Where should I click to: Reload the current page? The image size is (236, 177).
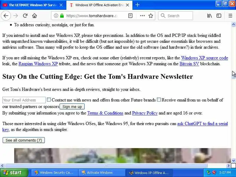25,16
